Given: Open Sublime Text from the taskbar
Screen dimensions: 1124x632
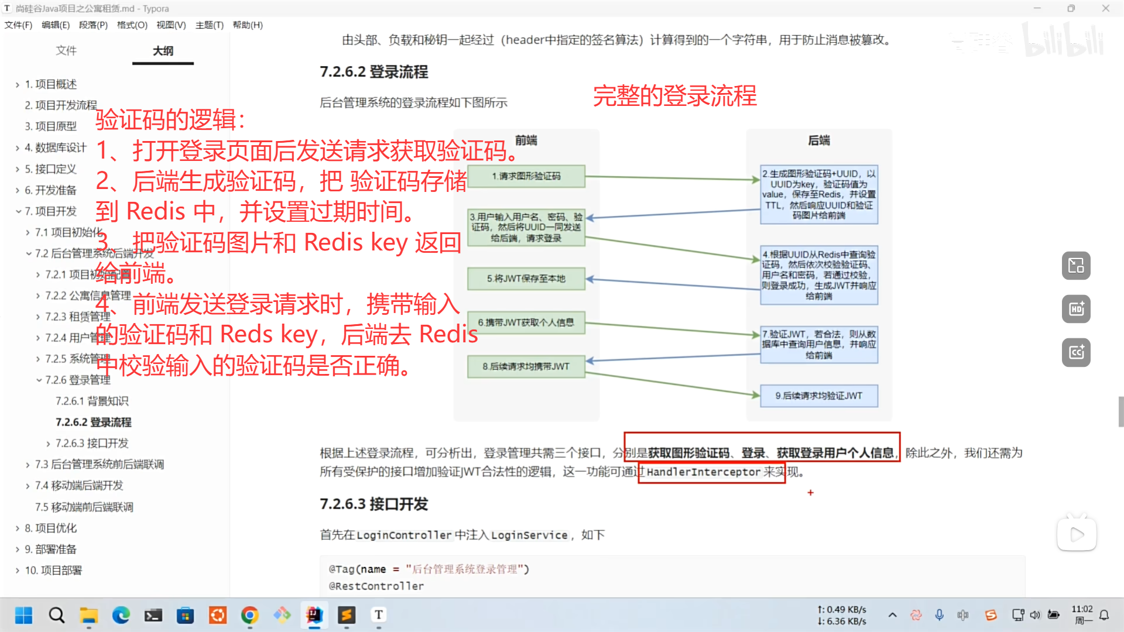Looking at the screenshot, I should tap(347, 615).
